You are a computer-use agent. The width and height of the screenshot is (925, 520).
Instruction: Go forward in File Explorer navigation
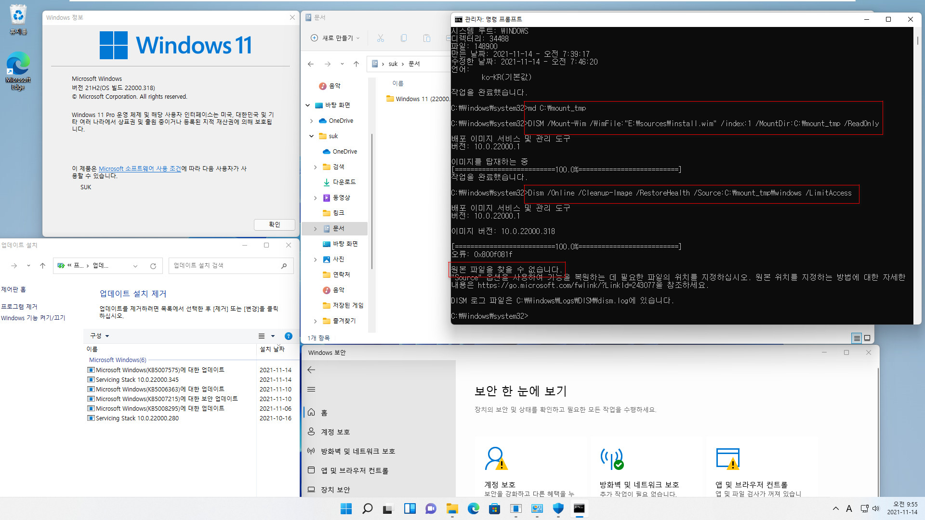tap(328, 64)
